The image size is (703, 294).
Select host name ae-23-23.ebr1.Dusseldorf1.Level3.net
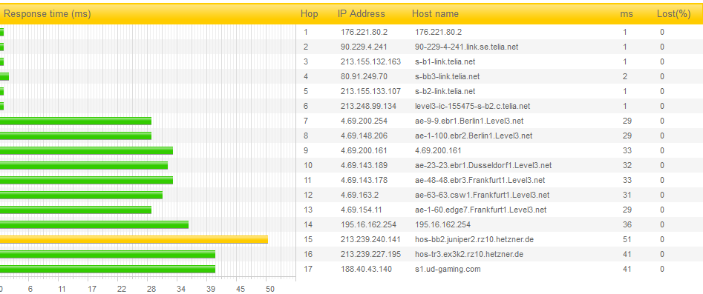483,166
